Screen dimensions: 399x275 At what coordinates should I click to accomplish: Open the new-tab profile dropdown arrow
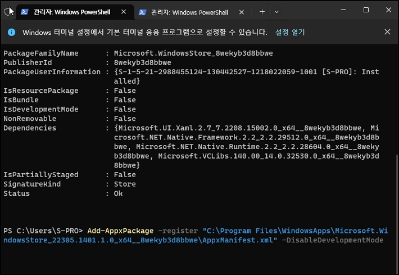pos(276,12)
